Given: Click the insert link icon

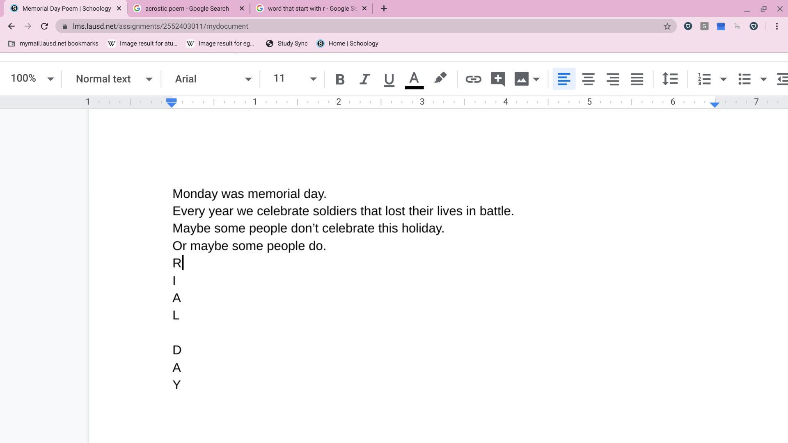Looking at the screenshot, I should click(x=473, y=79).
